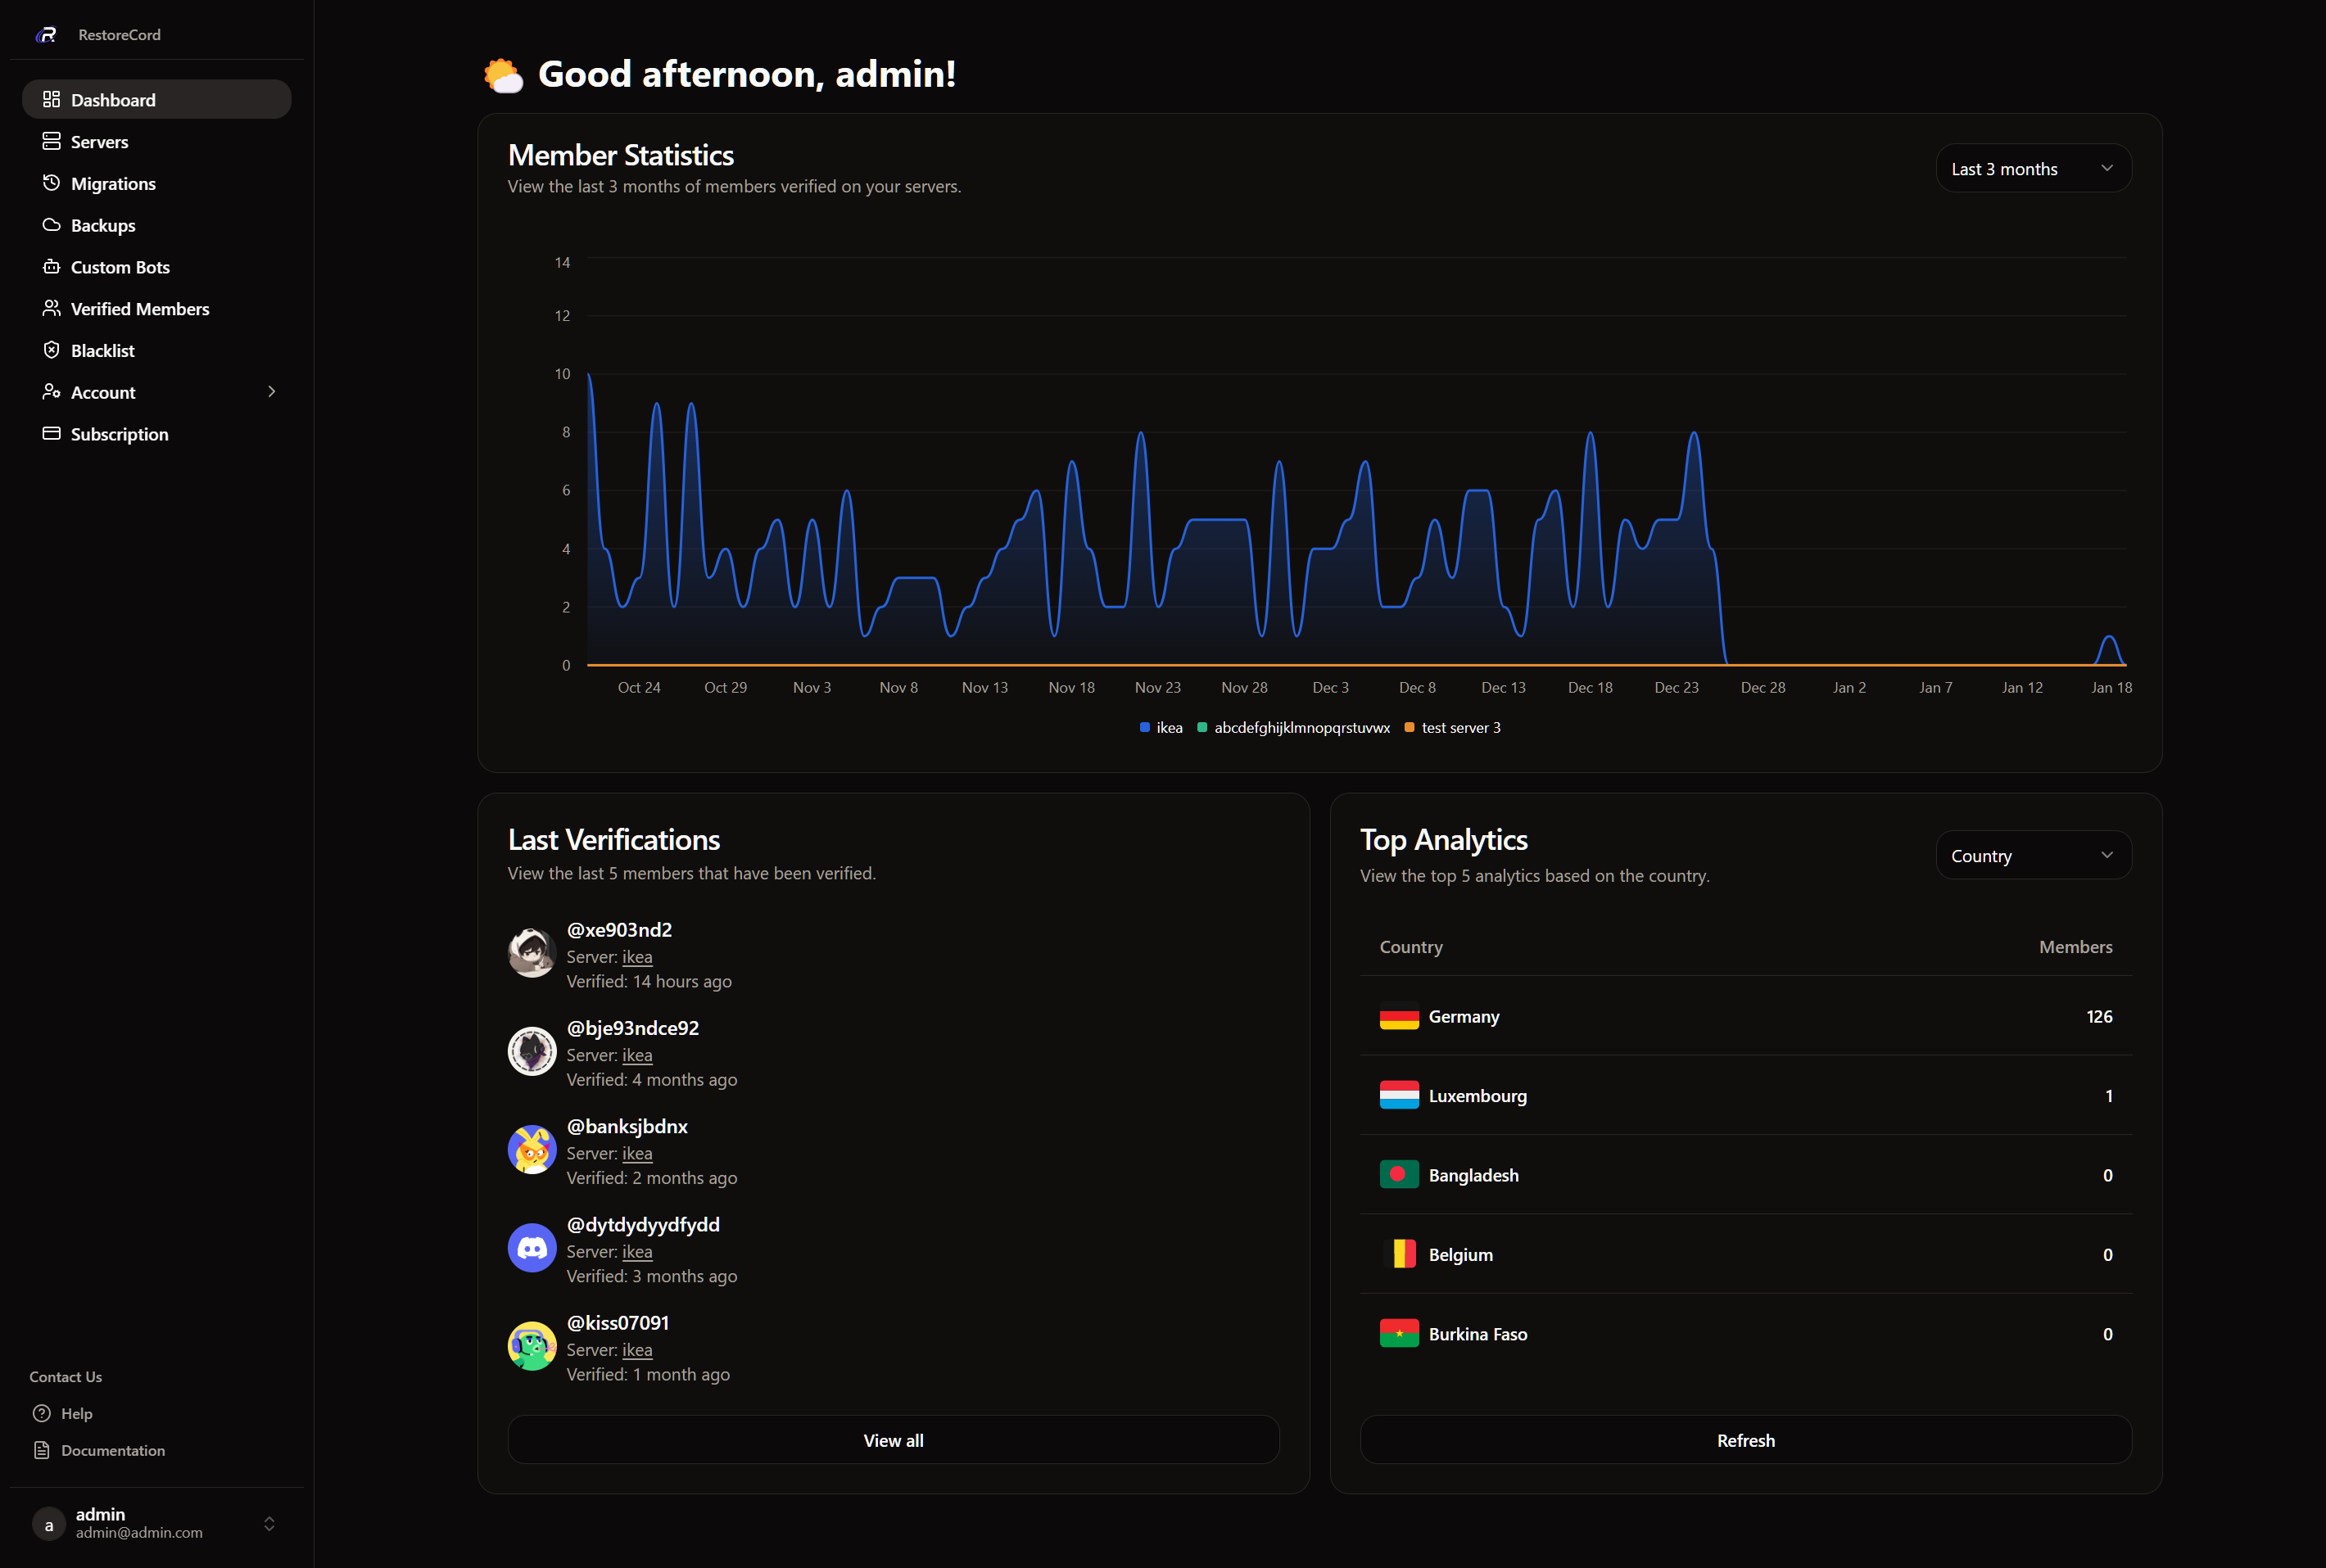Click username @xe903nd2

[619, 929]
